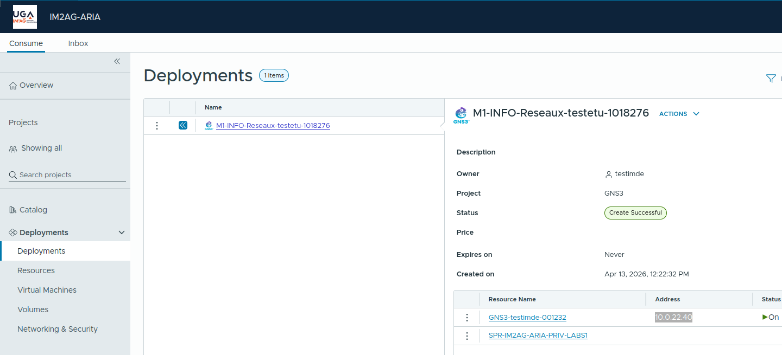Open the ACTIONS dropdown menu

(679, 114)
